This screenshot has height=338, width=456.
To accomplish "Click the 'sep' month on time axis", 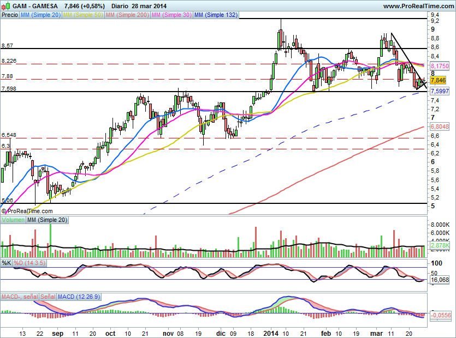I will pos(57,334).
